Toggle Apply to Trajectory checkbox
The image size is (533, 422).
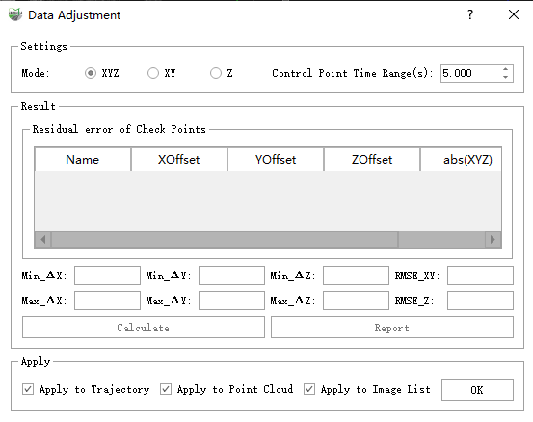coord(28,389)
